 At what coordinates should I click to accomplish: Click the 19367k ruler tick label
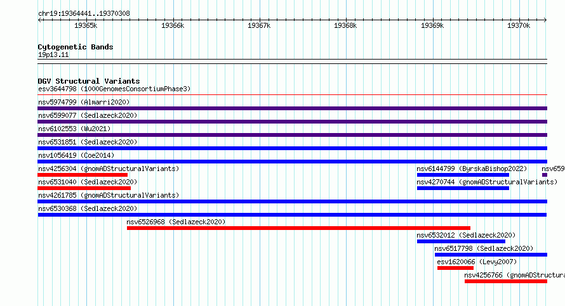pos(259,25)
